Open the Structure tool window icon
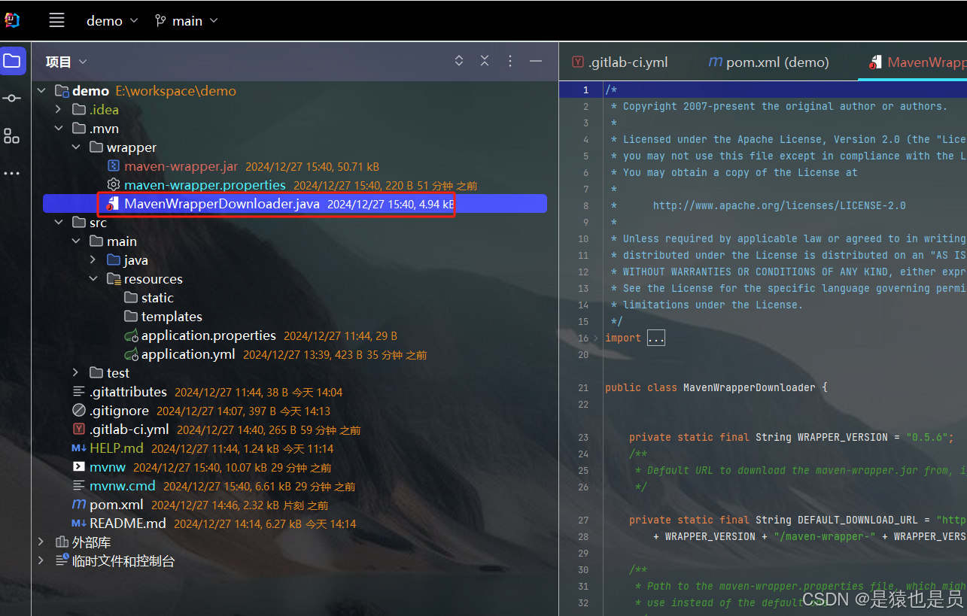 (12, 136)
